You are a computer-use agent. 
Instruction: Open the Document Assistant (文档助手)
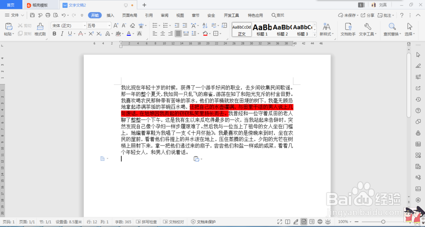[348, 29]
